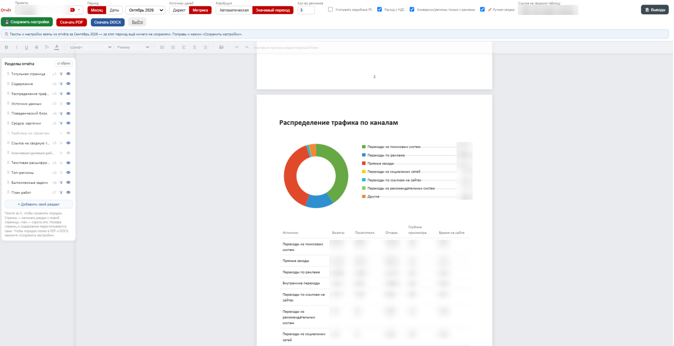Click the Скачать PDF button

pos(72,22)
